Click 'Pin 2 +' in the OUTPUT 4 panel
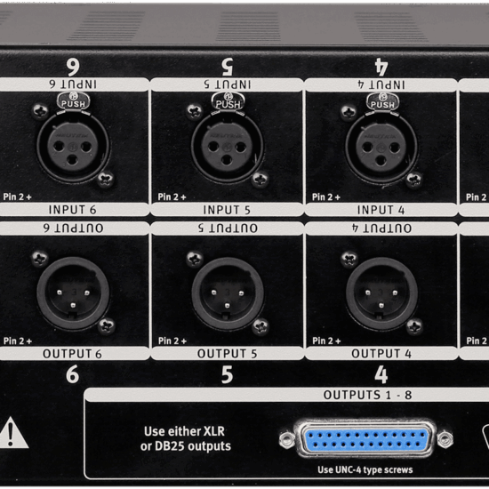489x489 pixels. [326, 341]
